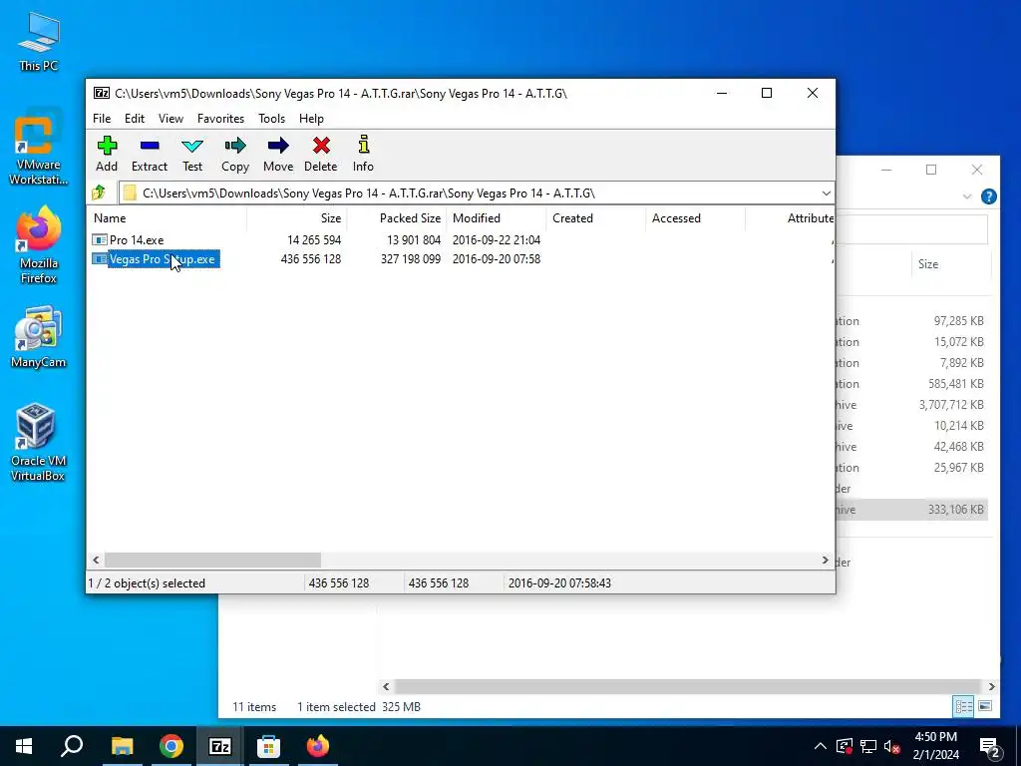Sort by Created column header

tap(596, 218)
